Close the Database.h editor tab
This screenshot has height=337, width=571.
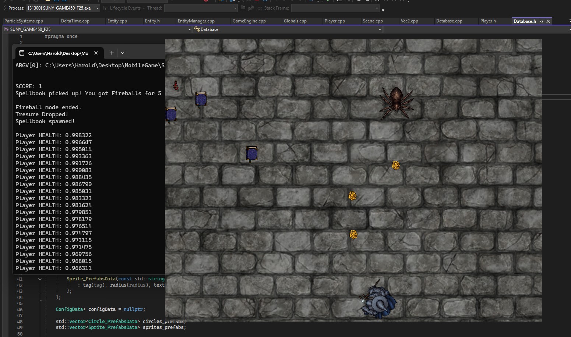tap(548, 21)
